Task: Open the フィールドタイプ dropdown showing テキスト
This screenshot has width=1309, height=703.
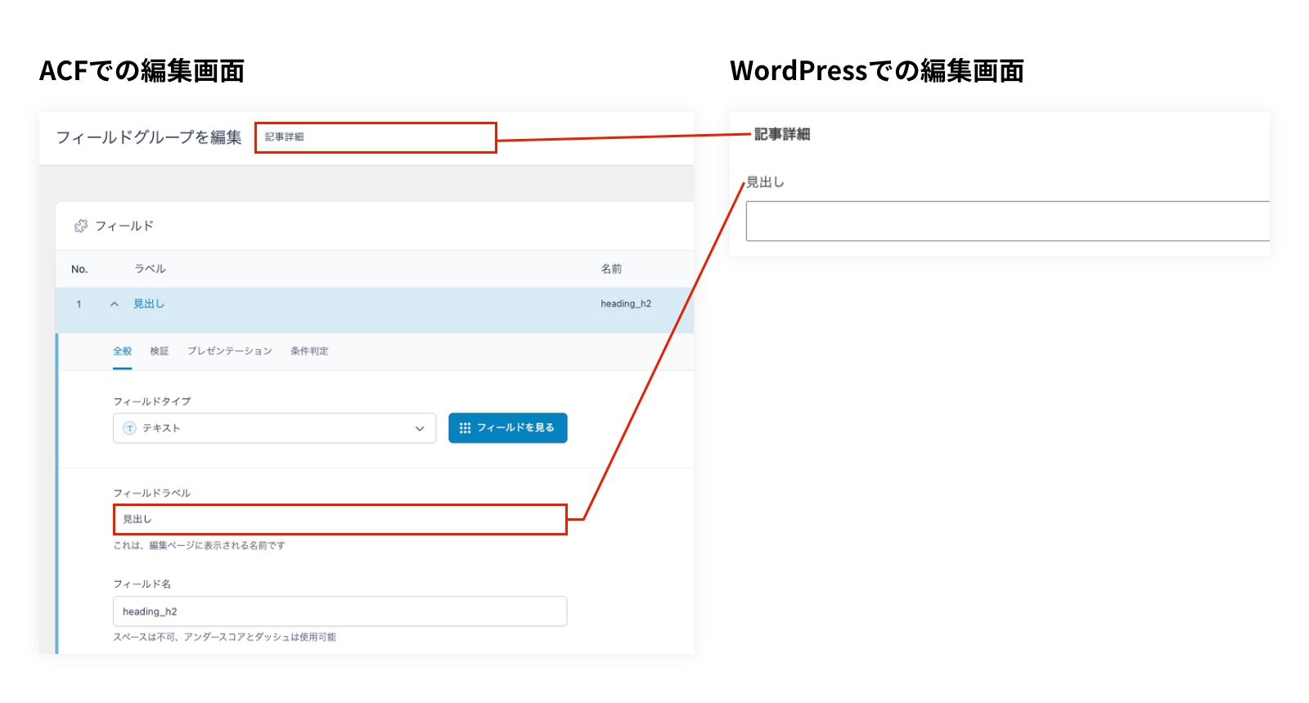Action: pyautogui.click(x=274, y=428)
